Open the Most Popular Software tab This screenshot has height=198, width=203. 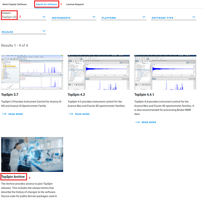(15, 4)
